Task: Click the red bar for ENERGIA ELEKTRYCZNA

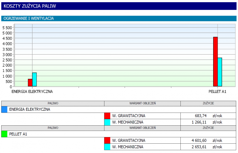Action: pos(30,83)
